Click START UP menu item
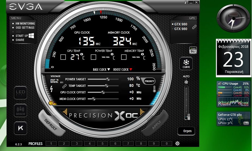This screenshot has height=151, width=252. [x=22, y=36]
